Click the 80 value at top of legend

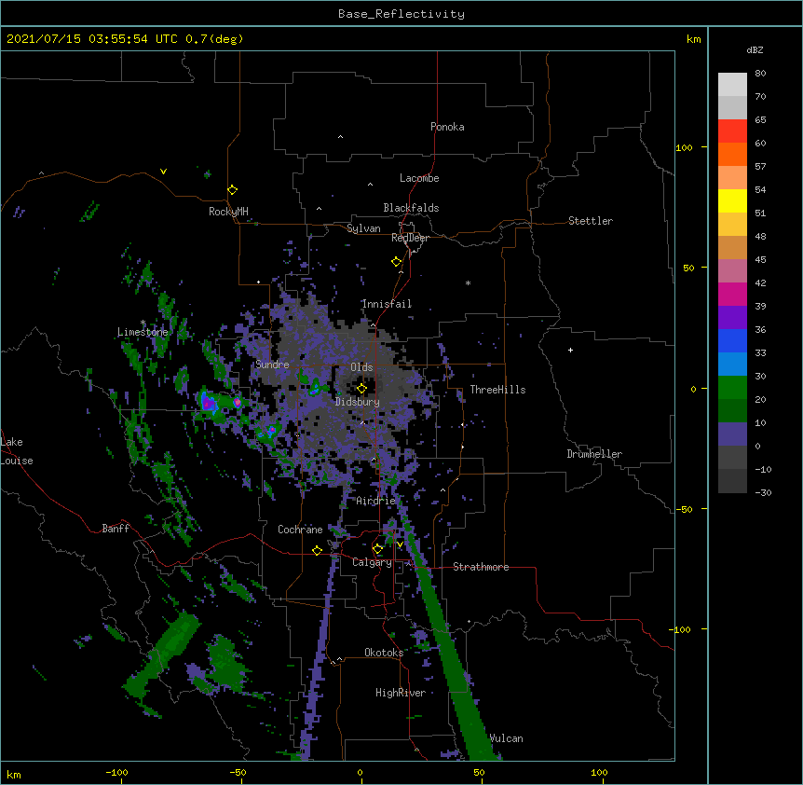pyautogui.click(x=760, y=74)
